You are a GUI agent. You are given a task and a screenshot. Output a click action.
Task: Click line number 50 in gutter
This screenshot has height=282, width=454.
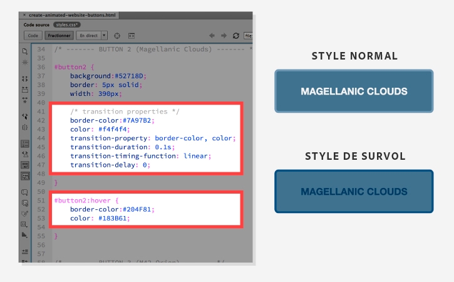click(x=41, y=192)
